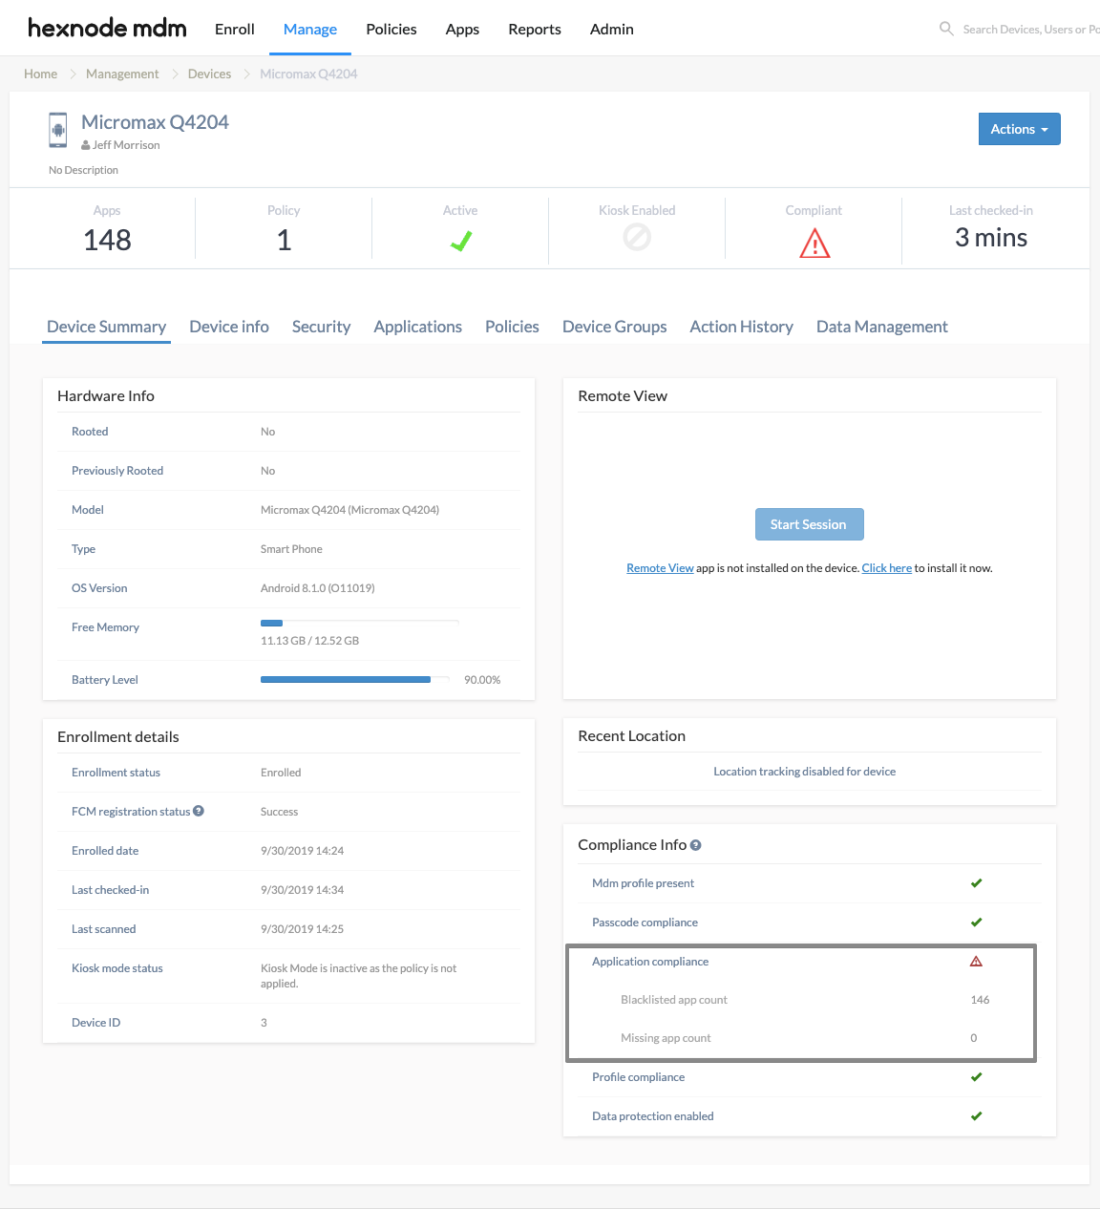This screenshot has height=1209, width=1100.
Task: Click the Start Session button
Action: click(809, 524)
